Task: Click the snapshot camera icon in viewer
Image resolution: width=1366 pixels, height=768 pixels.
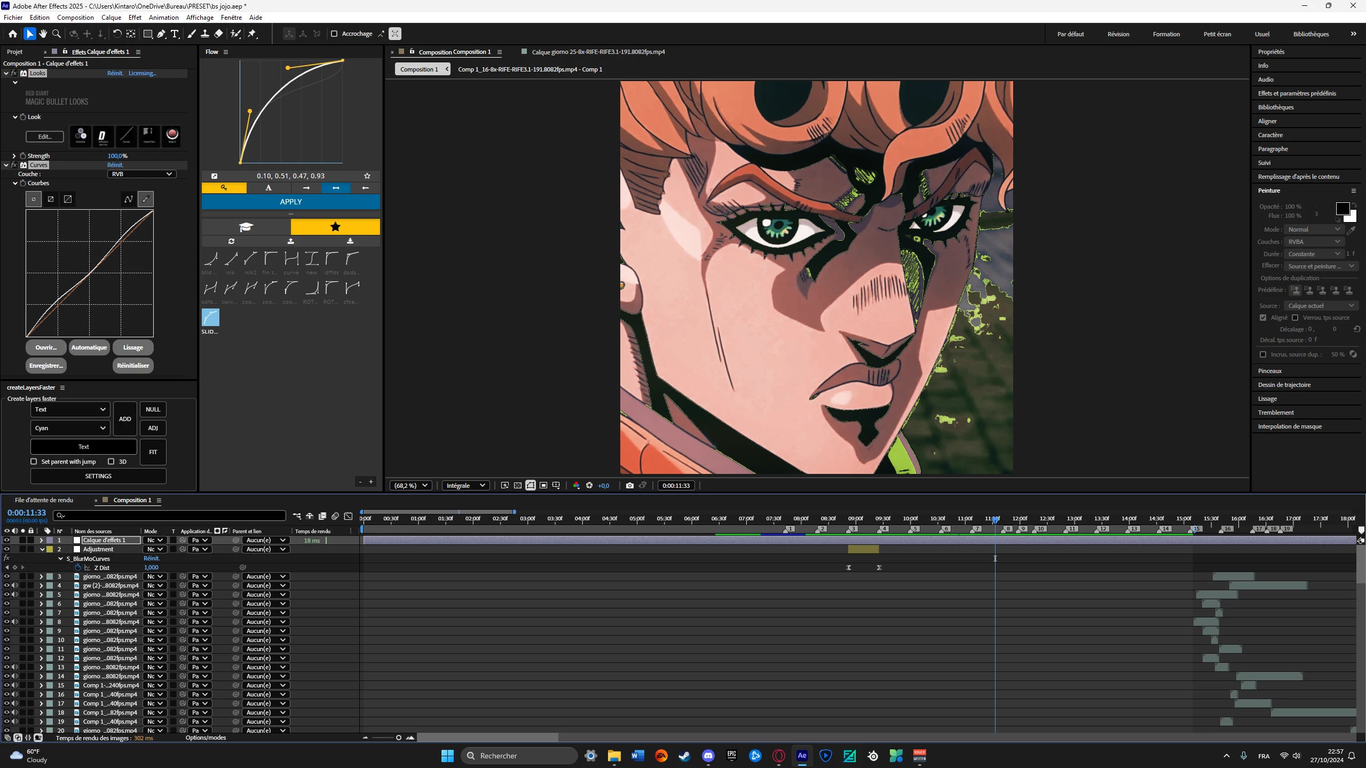Action: coord(630,485)
